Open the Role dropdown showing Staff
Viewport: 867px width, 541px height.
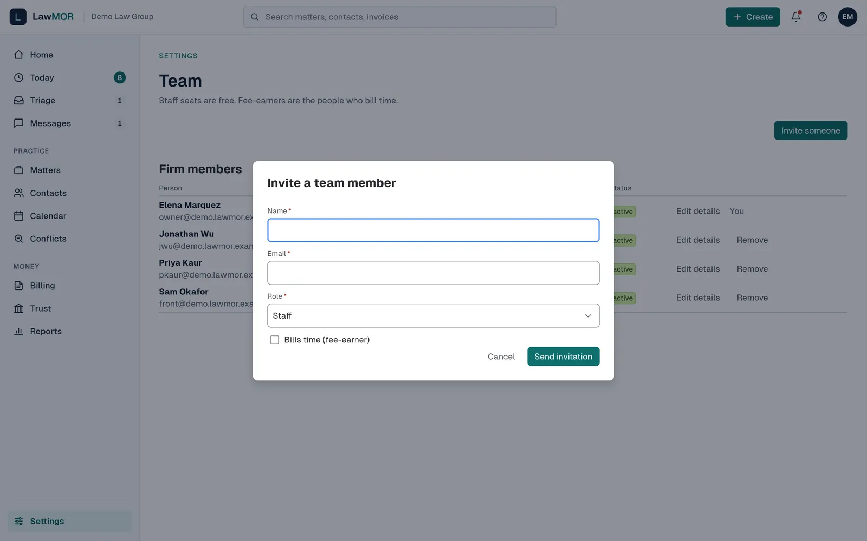pos(433,315)
